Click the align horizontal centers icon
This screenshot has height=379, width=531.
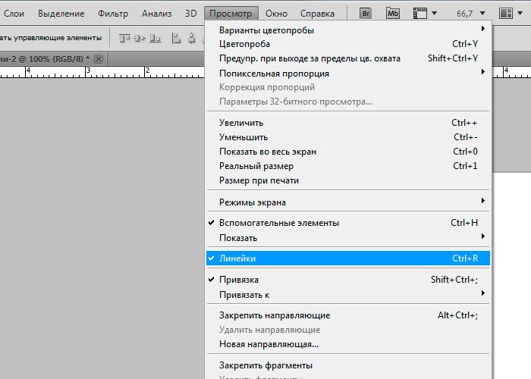[193, 38]
